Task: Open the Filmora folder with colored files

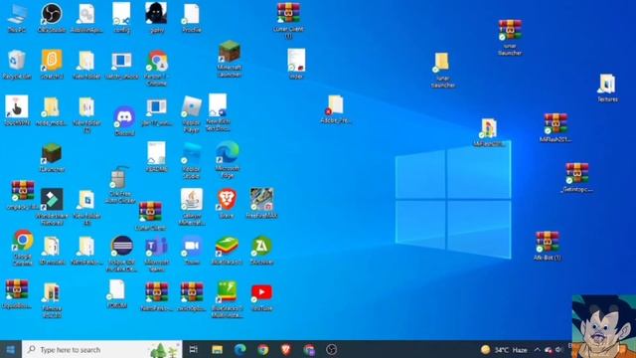Action: (x=52, y=300)
